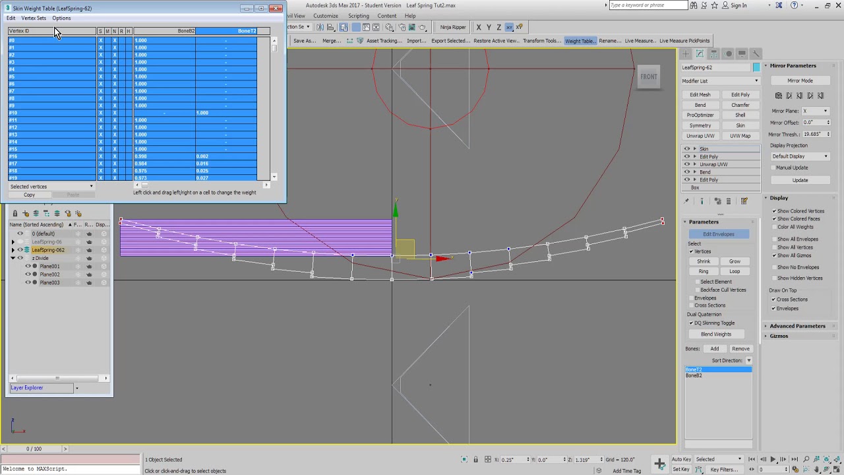844x475 pixels.
Task: Toggle Show All Gizmos checkbox
Action: tap(774, 255)
